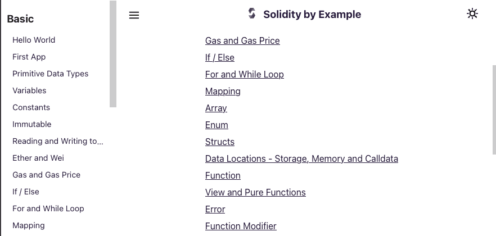Select First App in sidebar
496x236 pixels.
pos(29,57)
